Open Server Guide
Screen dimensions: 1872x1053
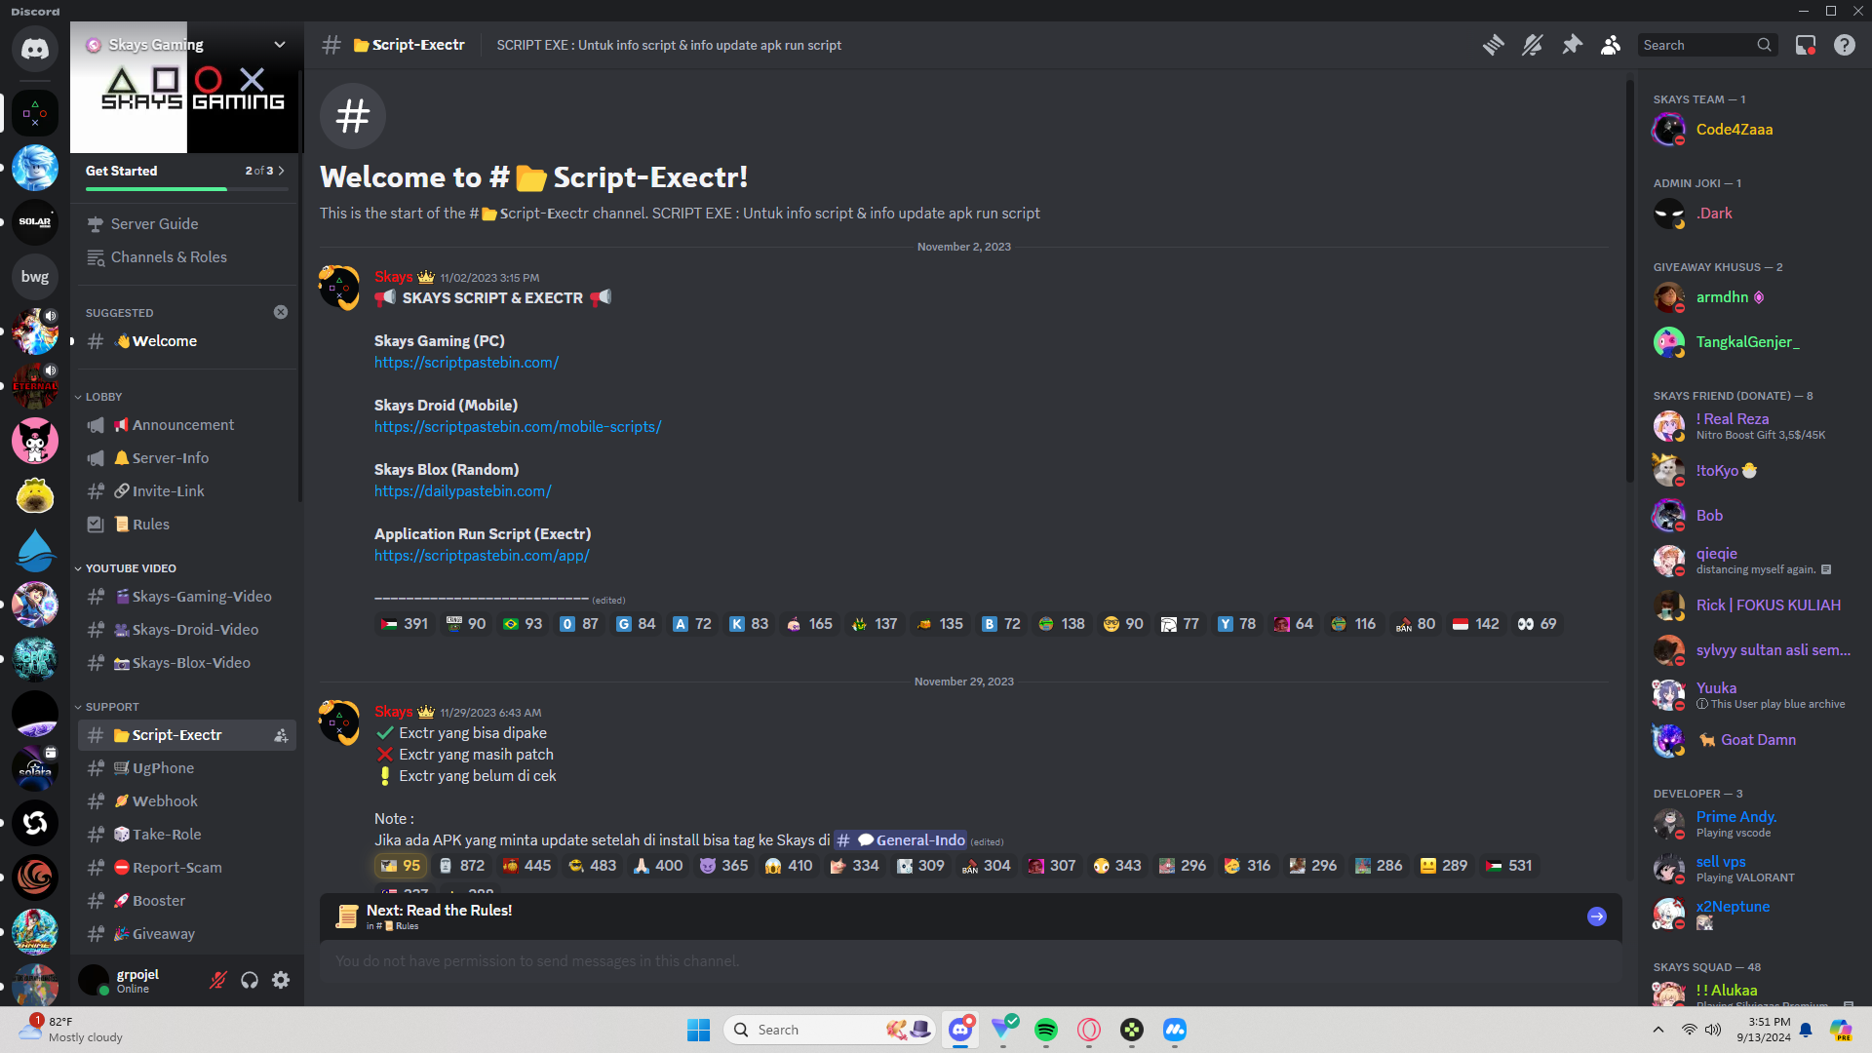186,224
